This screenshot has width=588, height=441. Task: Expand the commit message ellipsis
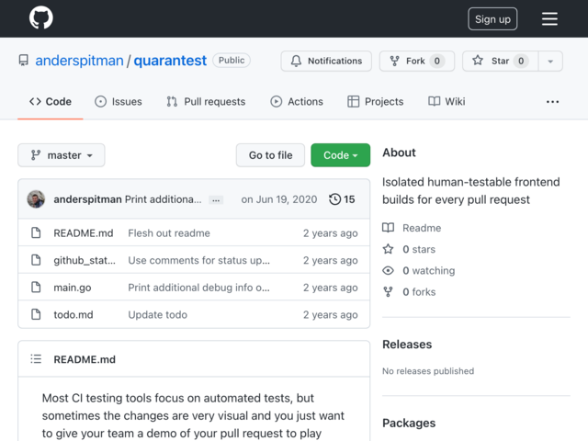pyautogui.click(x=216, y=200)
